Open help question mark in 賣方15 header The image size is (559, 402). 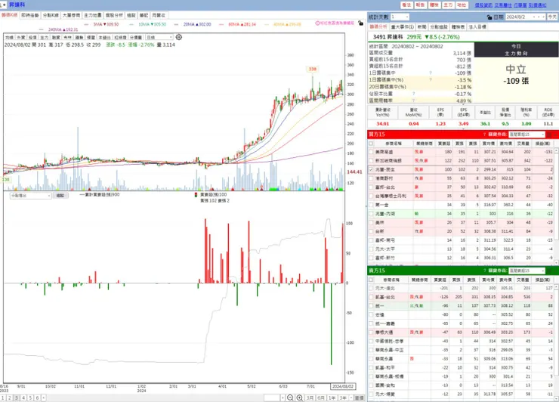click(484, 271)
